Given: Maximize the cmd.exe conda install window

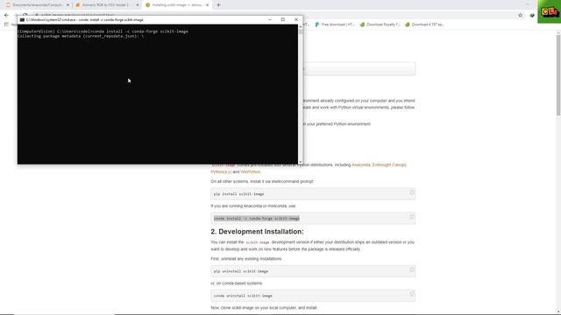Looking at the screenshot, I should tap(283, 19).
